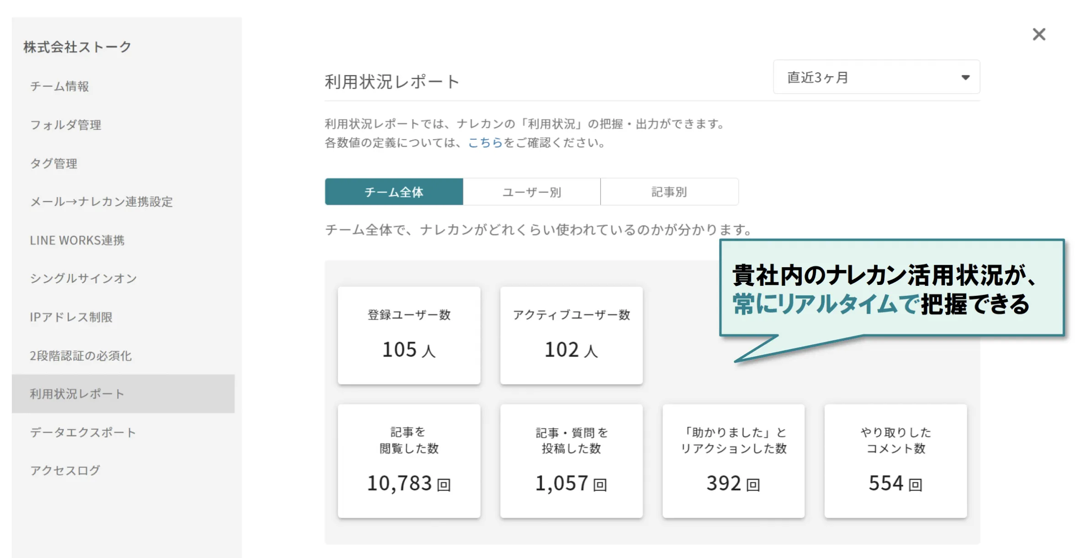Select 利用状況レポート in the sidebar

point(76,393)
